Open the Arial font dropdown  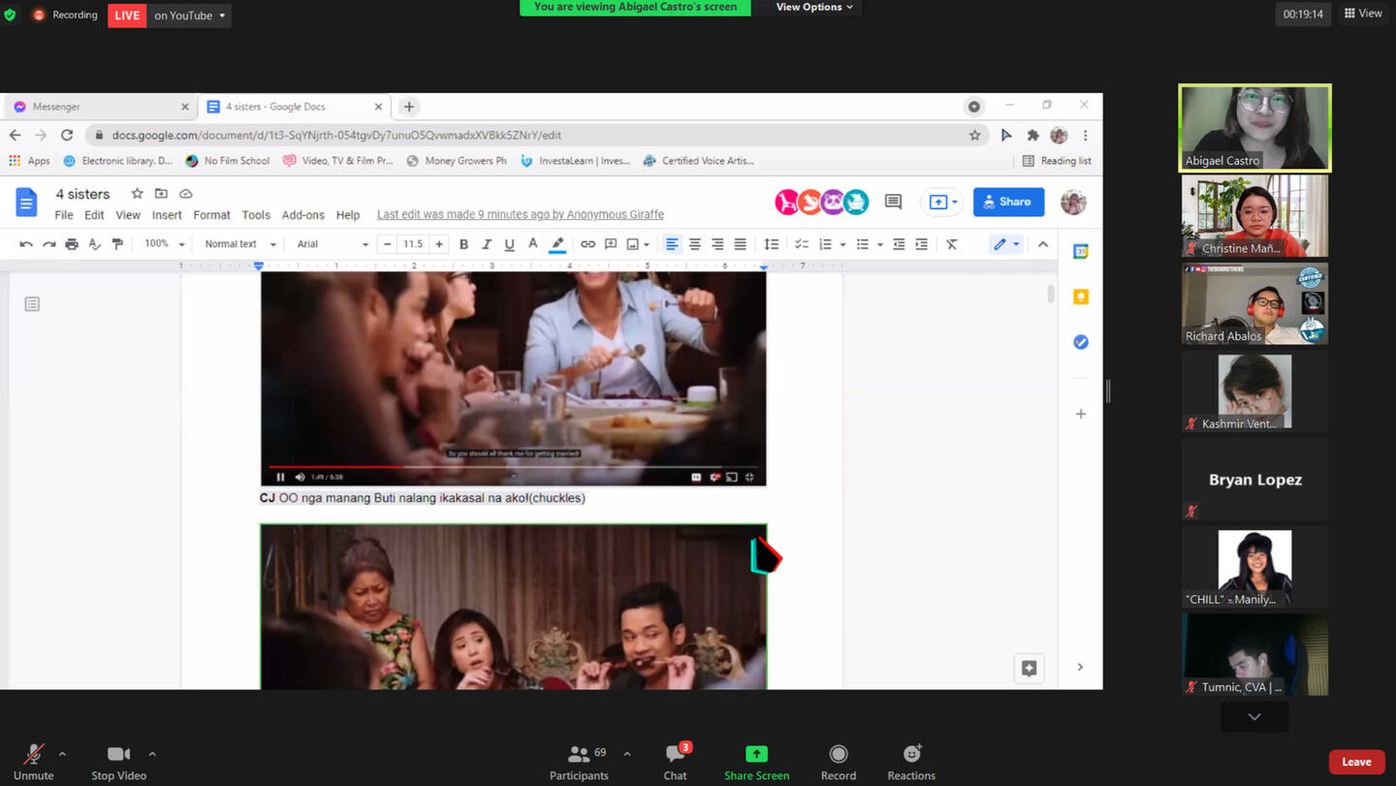[x=333, y=244]
